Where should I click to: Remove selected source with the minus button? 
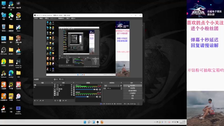click(58, 101)
